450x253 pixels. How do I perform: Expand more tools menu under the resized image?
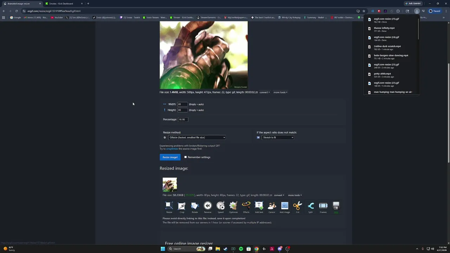[295, 195]
